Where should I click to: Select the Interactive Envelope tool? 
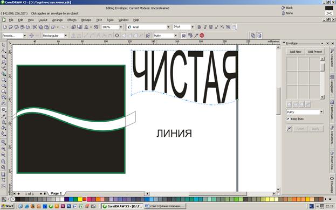(x=3, y=110)
